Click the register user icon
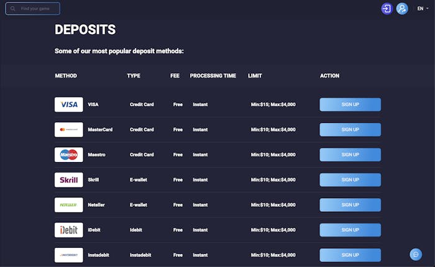Image resolution: width=435 pixels, height=267 pixels. click(402, 9)
